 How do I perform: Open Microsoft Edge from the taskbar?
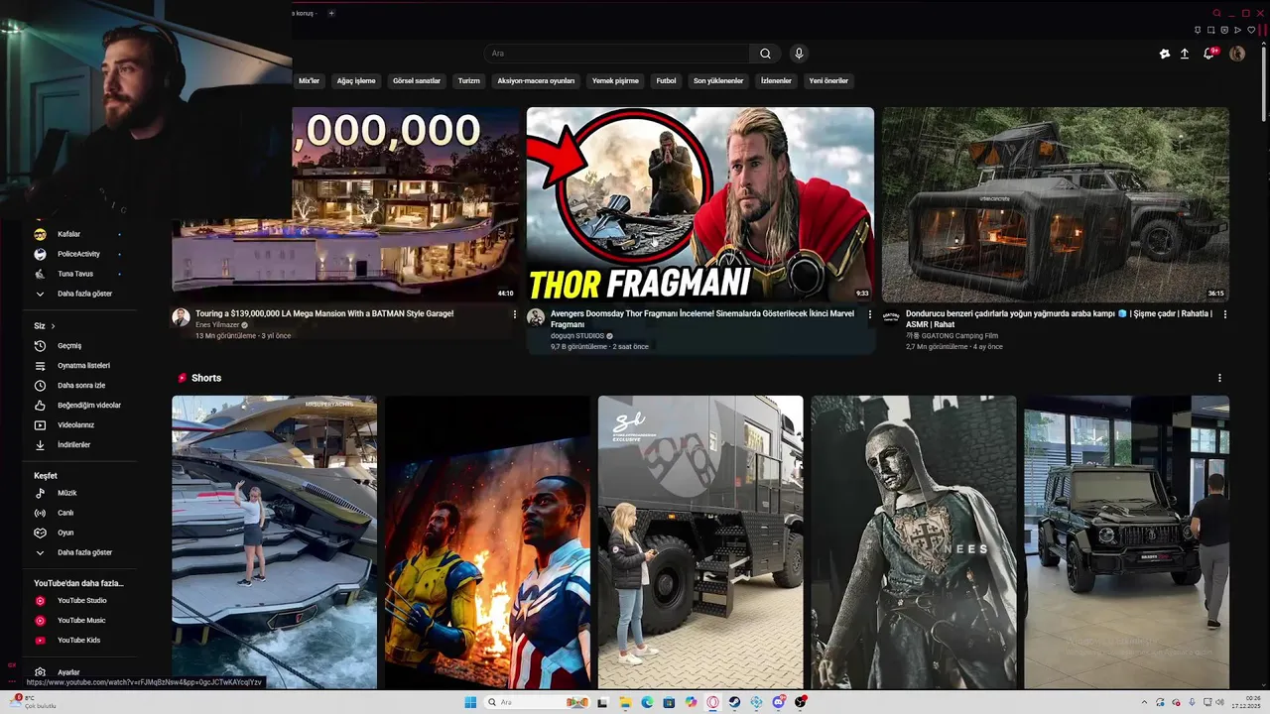(x=647, y=702)
